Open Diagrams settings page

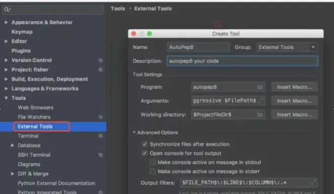tap(29, 164)
